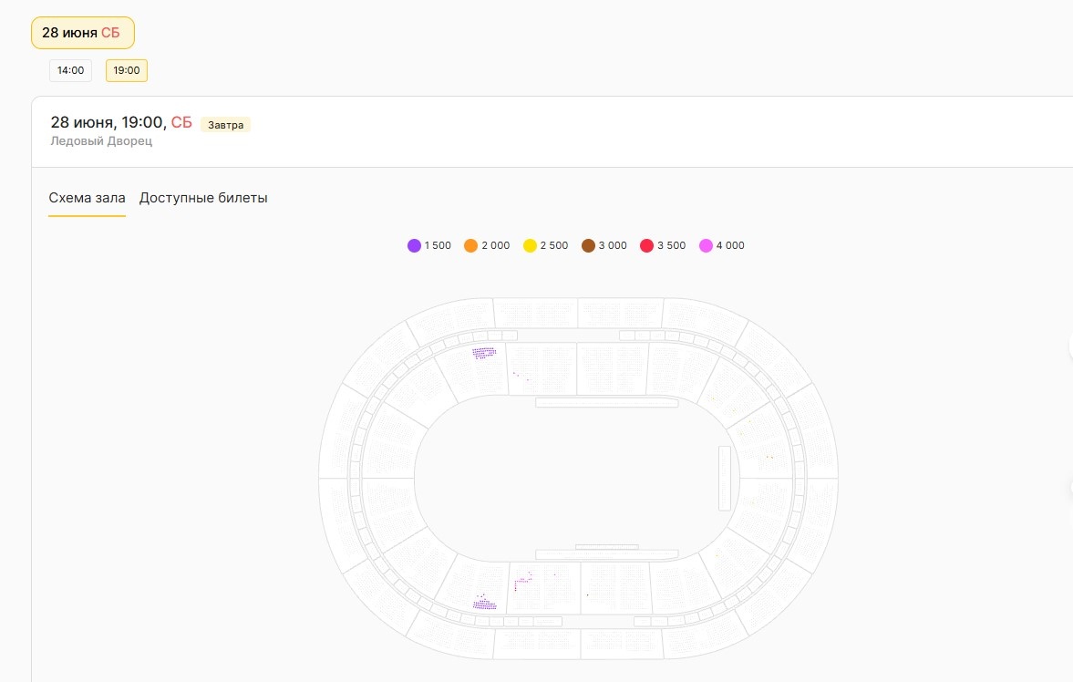This screenshot has height=682, width=1073.
Task: Click the Завтра badge
Action: (225, 125)
